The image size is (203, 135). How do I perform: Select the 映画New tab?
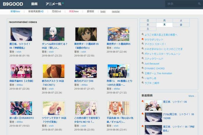74,11
